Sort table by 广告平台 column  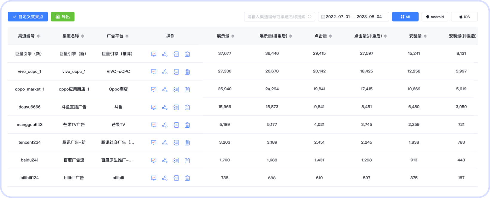[127, 36]
